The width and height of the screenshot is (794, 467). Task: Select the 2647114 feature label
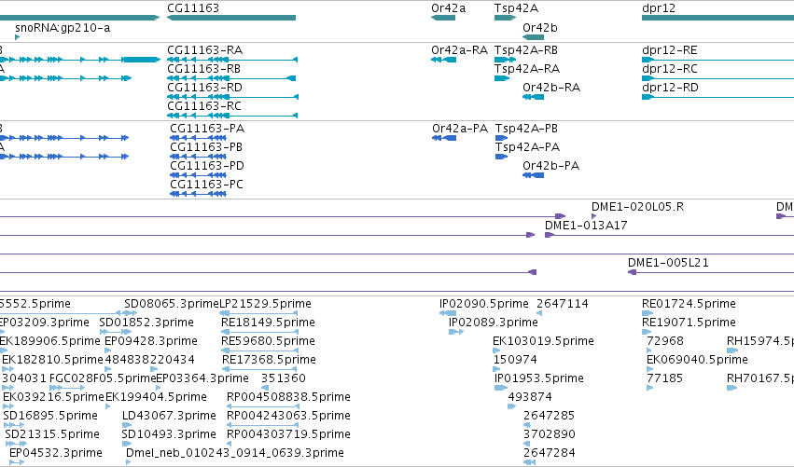562,304
